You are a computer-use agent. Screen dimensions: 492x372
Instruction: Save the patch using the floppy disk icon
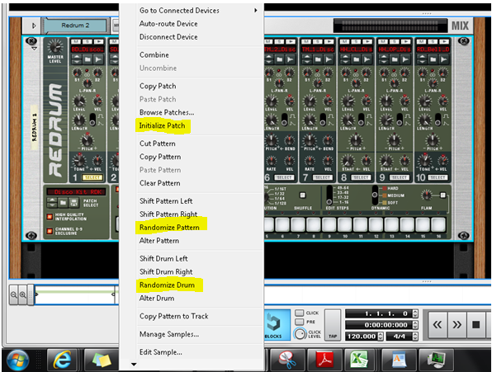73,203
